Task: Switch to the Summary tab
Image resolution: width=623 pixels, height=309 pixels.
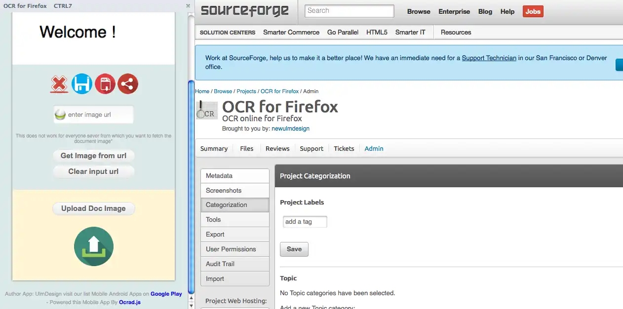Action: click(x=214, y=148)
